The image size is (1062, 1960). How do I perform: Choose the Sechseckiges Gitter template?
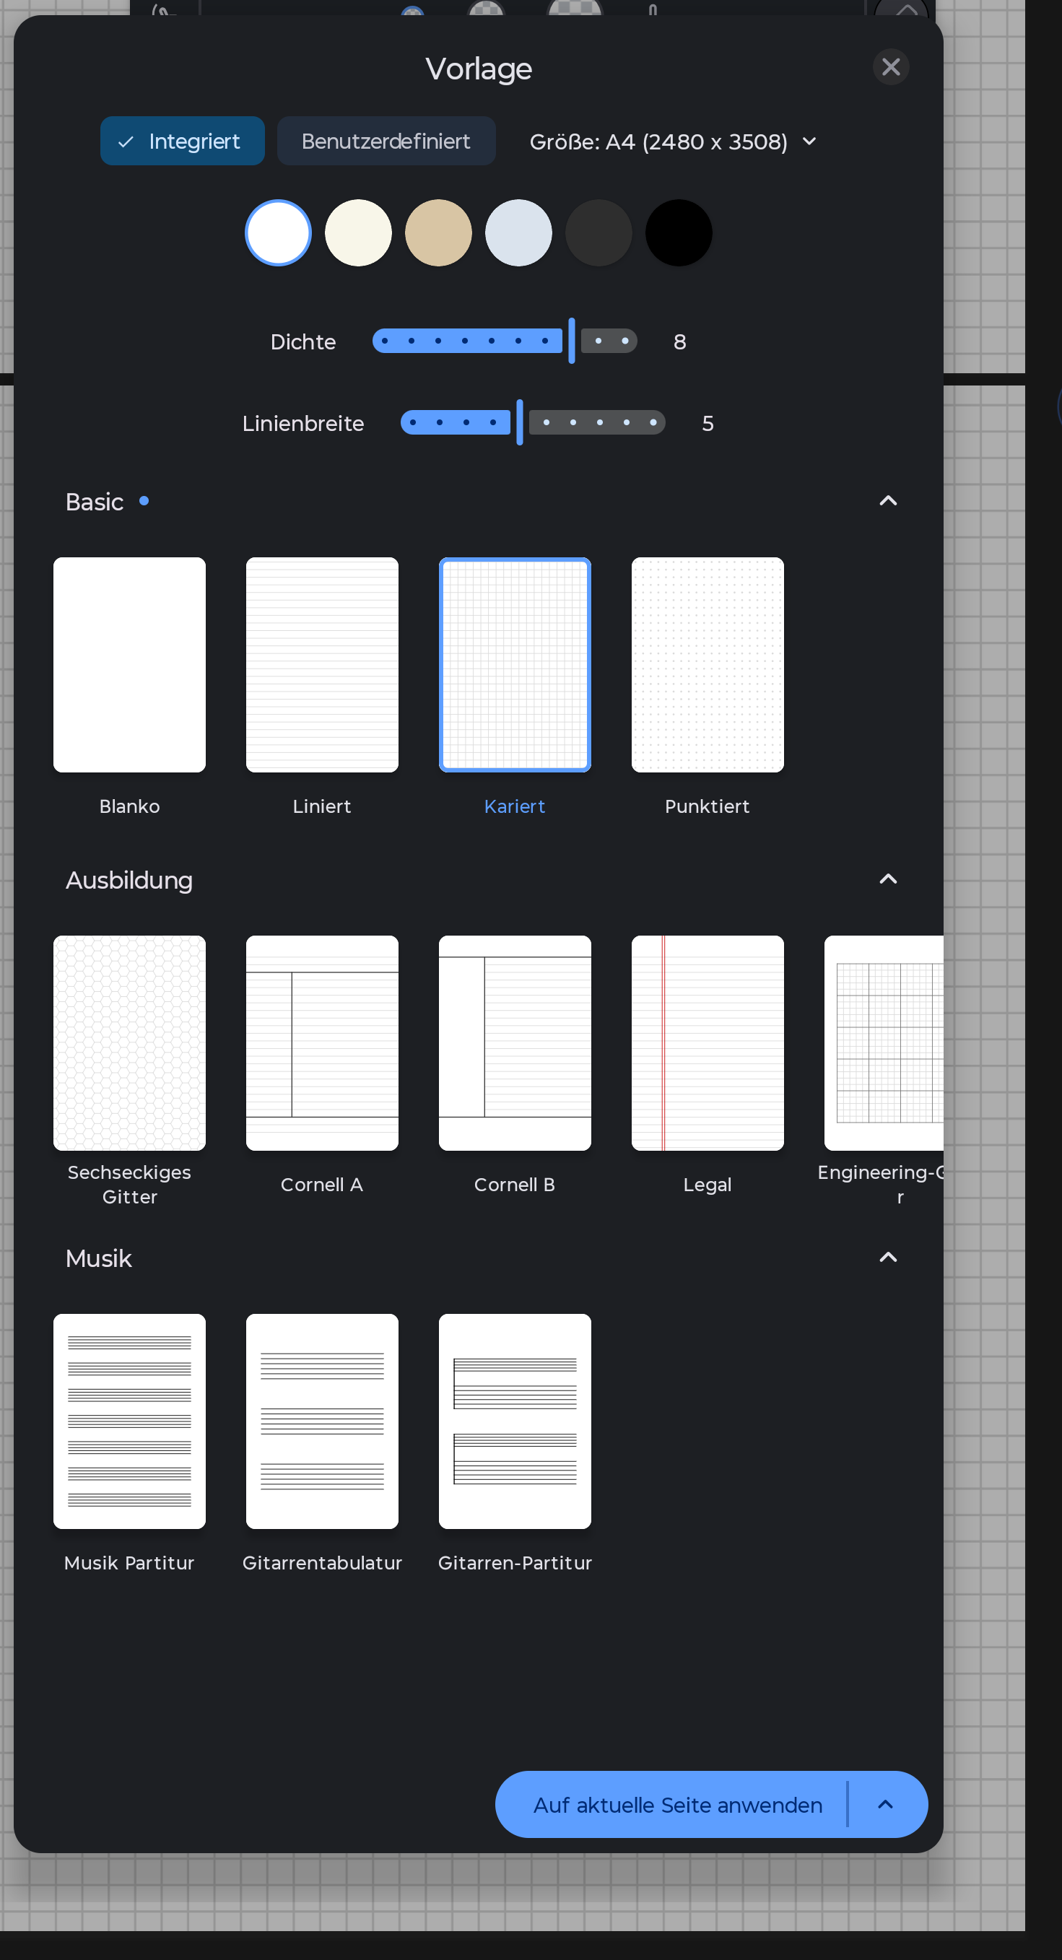point(129,1043)
